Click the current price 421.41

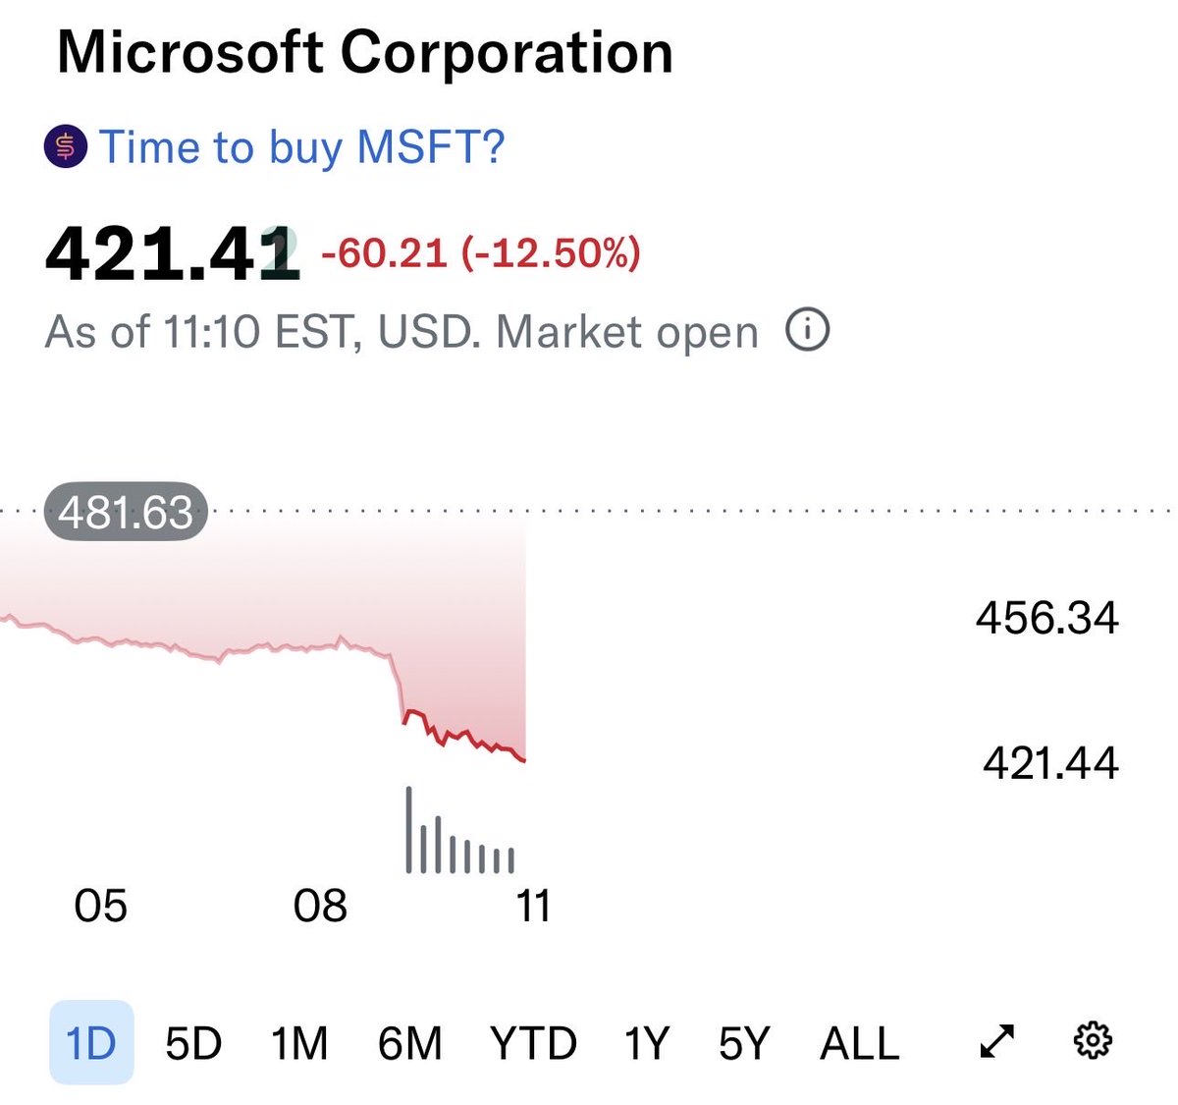tap(172, 254)
